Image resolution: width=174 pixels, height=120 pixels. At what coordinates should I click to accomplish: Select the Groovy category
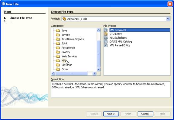coord(66,52)
